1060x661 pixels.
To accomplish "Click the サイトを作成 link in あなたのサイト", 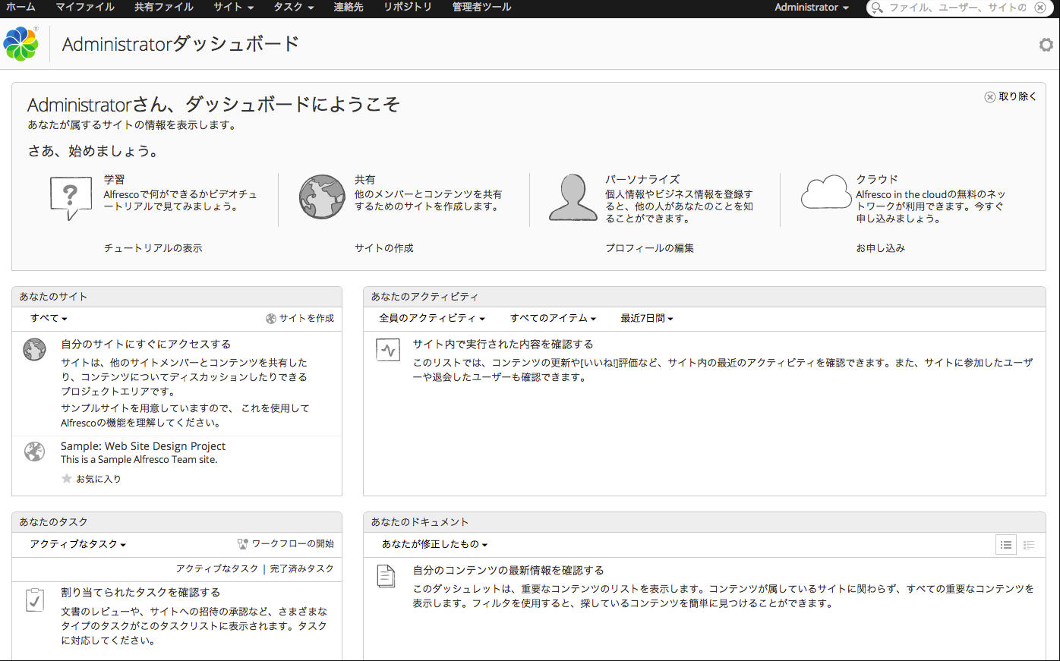I will (x=307, y=319).
